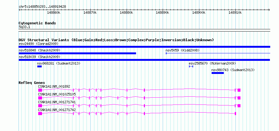Open CSNK1A1|NM_001271742 transcript label
This screenshot has height=131, width=279.
click(x=57, y=110)
